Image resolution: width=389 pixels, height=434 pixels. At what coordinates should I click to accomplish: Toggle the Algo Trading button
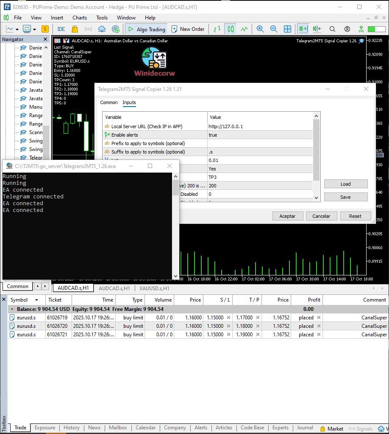coord(146,29)
